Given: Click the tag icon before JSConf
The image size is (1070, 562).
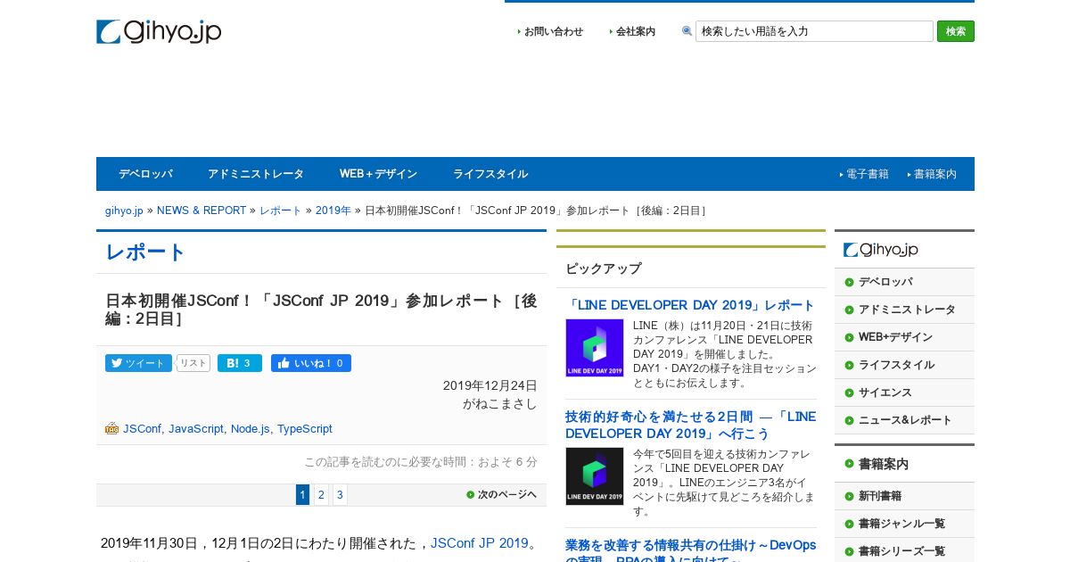Looking at the screenshot, I should [111, 428].
